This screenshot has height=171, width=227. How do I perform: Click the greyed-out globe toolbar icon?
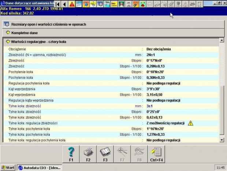point(178,4)
